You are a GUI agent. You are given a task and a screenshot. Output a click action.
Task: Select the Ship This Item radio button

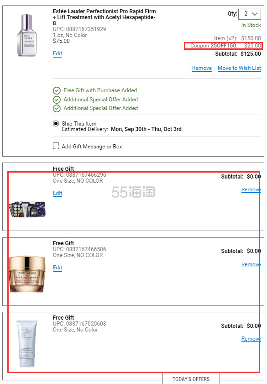pos(56,123)
